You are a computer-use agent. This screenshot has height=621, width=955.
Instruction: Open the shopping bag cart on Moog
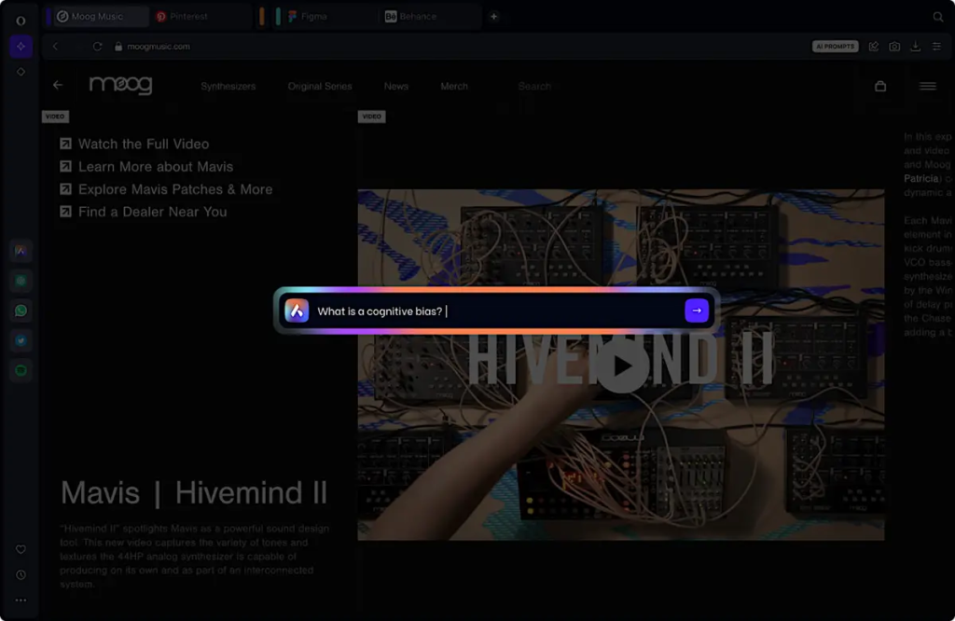[x=880, y=86]
